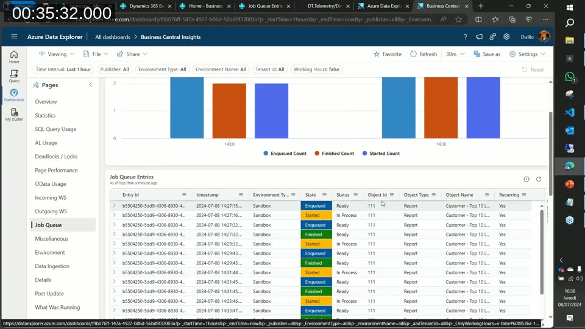Switch to Azure Data Explorer browser tab

[383, 6]
